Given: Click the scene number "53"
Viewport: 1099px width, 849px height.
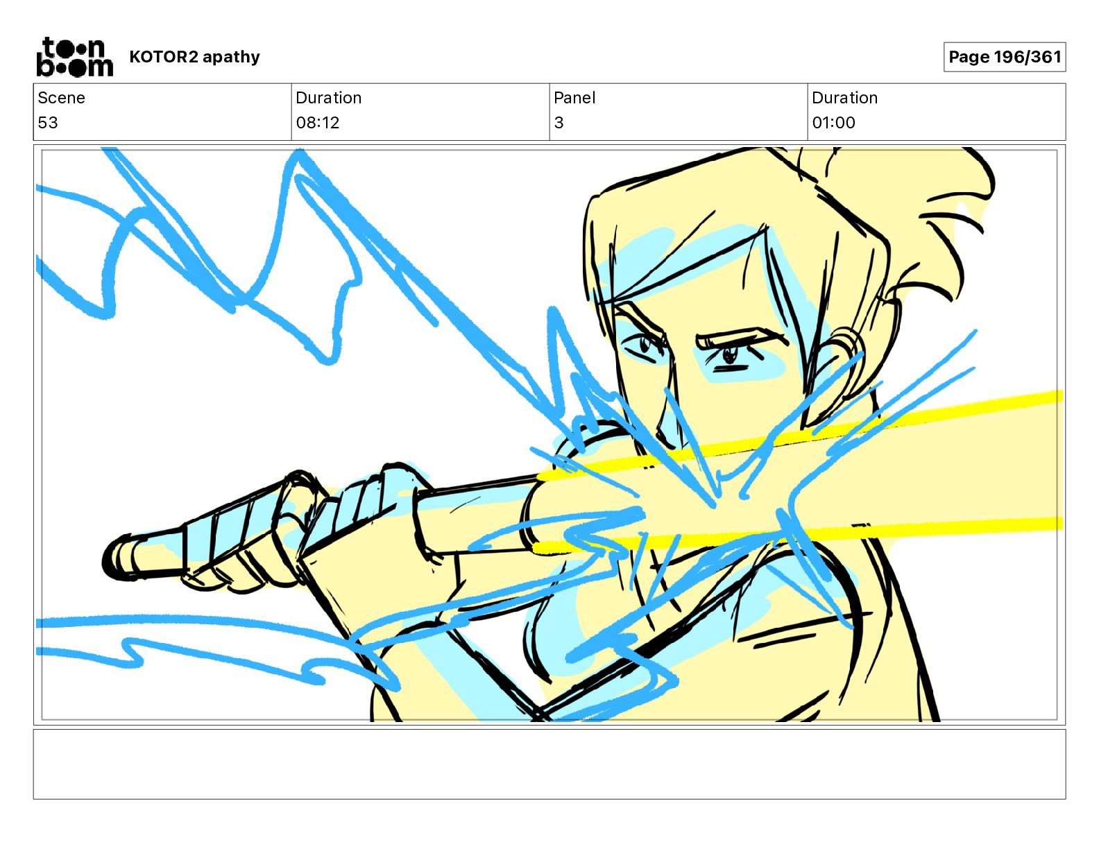Looking at the screenshot, I should click(x=48, y=123).
